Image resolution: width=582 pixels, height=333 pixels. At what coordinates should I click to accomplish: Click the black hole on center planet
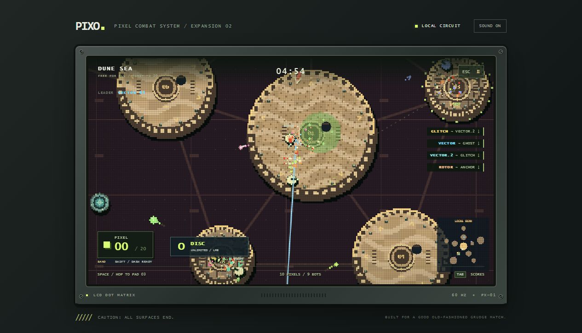(326, 126)
